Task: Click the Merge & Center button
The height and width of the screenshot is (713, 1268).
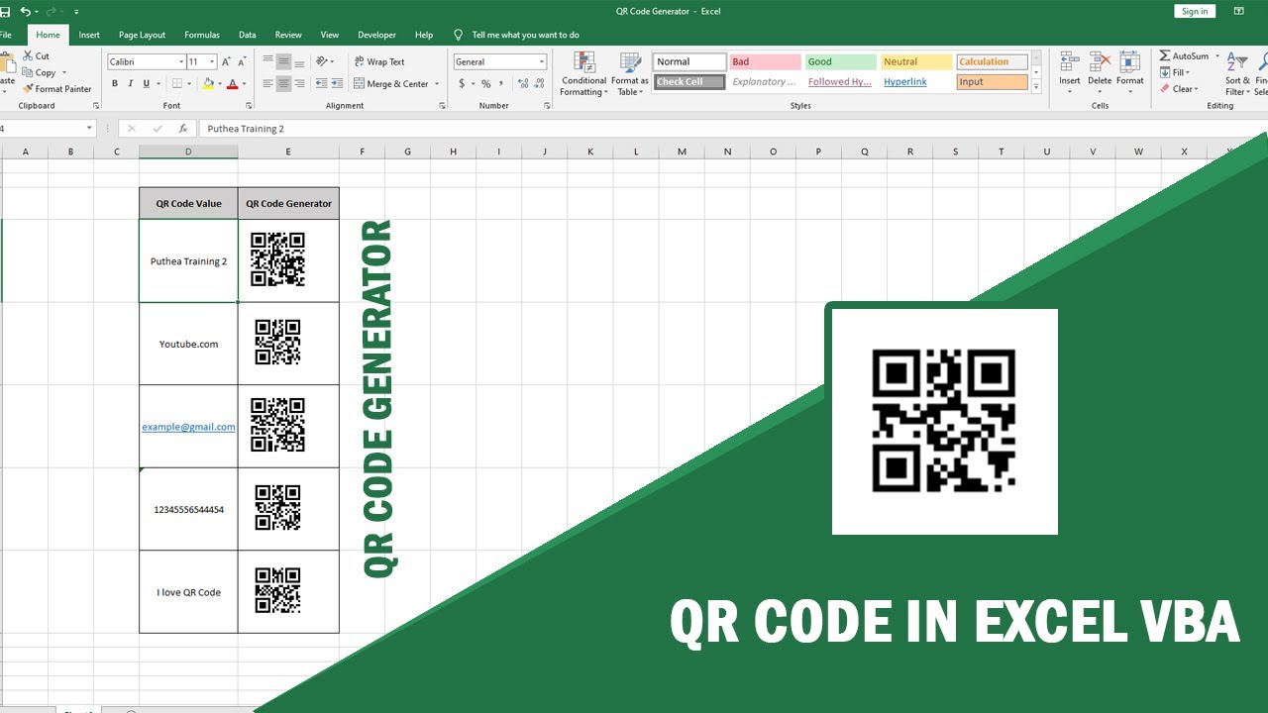Action: pyautogui.click(x=390, y=84)
